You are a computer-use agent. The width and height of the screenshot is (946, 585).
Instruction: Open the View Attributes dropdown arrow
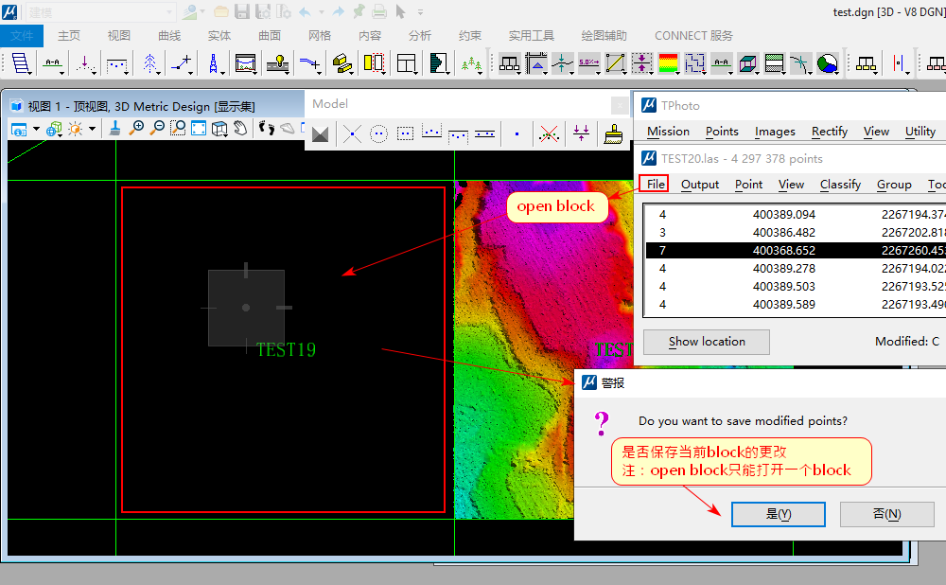36,129
